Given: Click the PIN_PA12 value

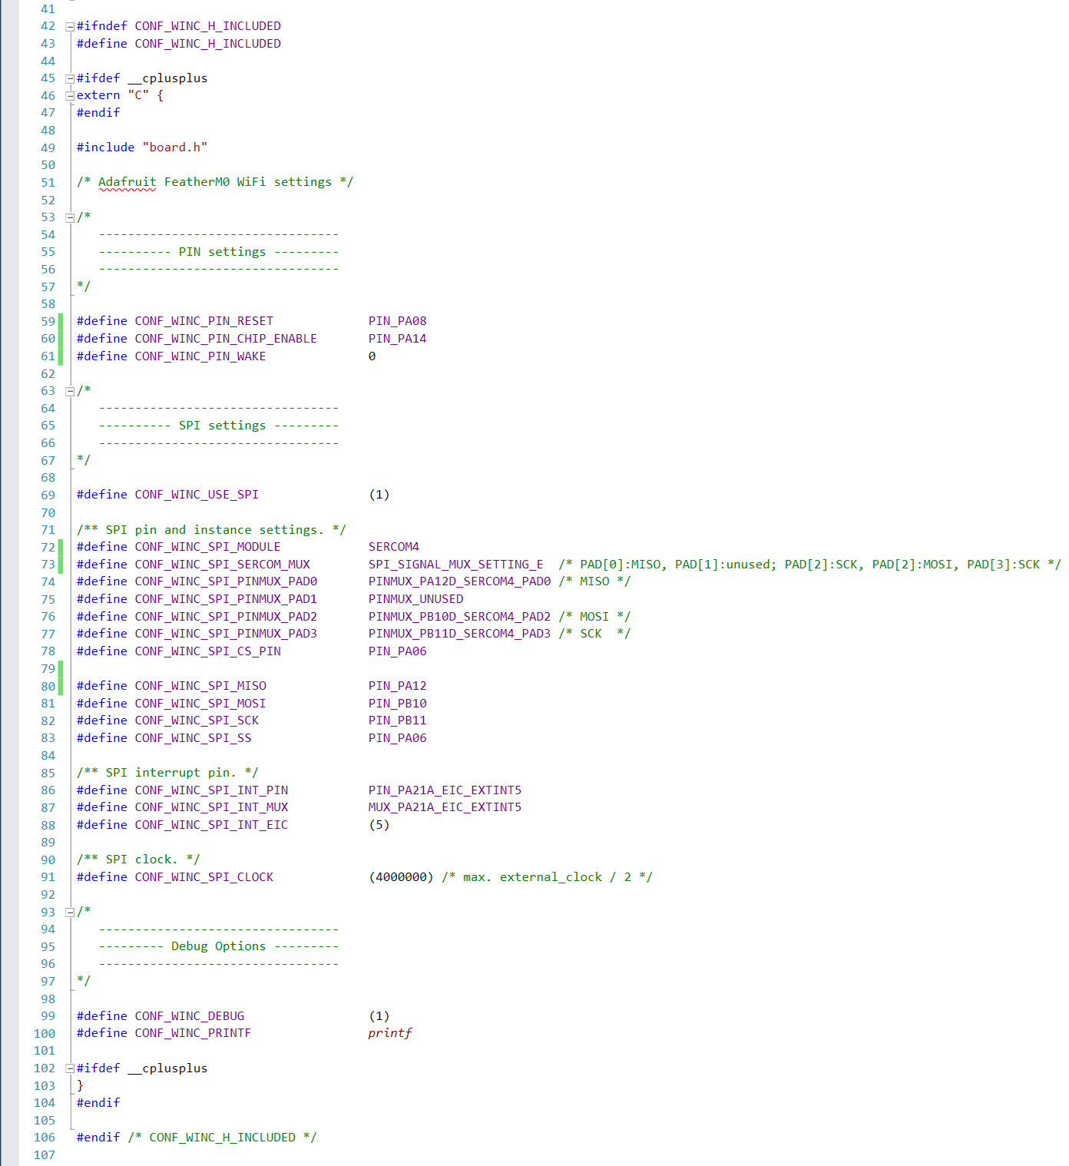Looking at the screenshot, I should tap(398, 686).
